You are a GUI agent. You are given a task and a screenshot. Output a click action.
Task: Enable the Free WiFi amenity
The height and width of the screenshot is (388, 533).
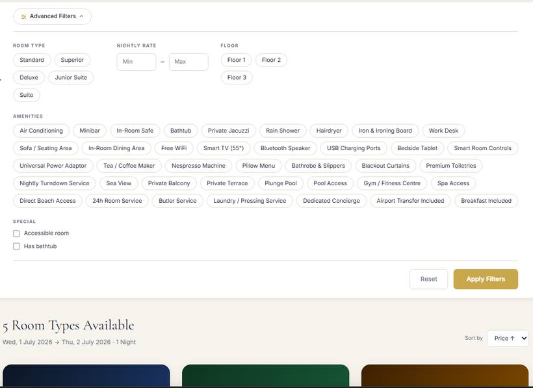click(174, 148)
